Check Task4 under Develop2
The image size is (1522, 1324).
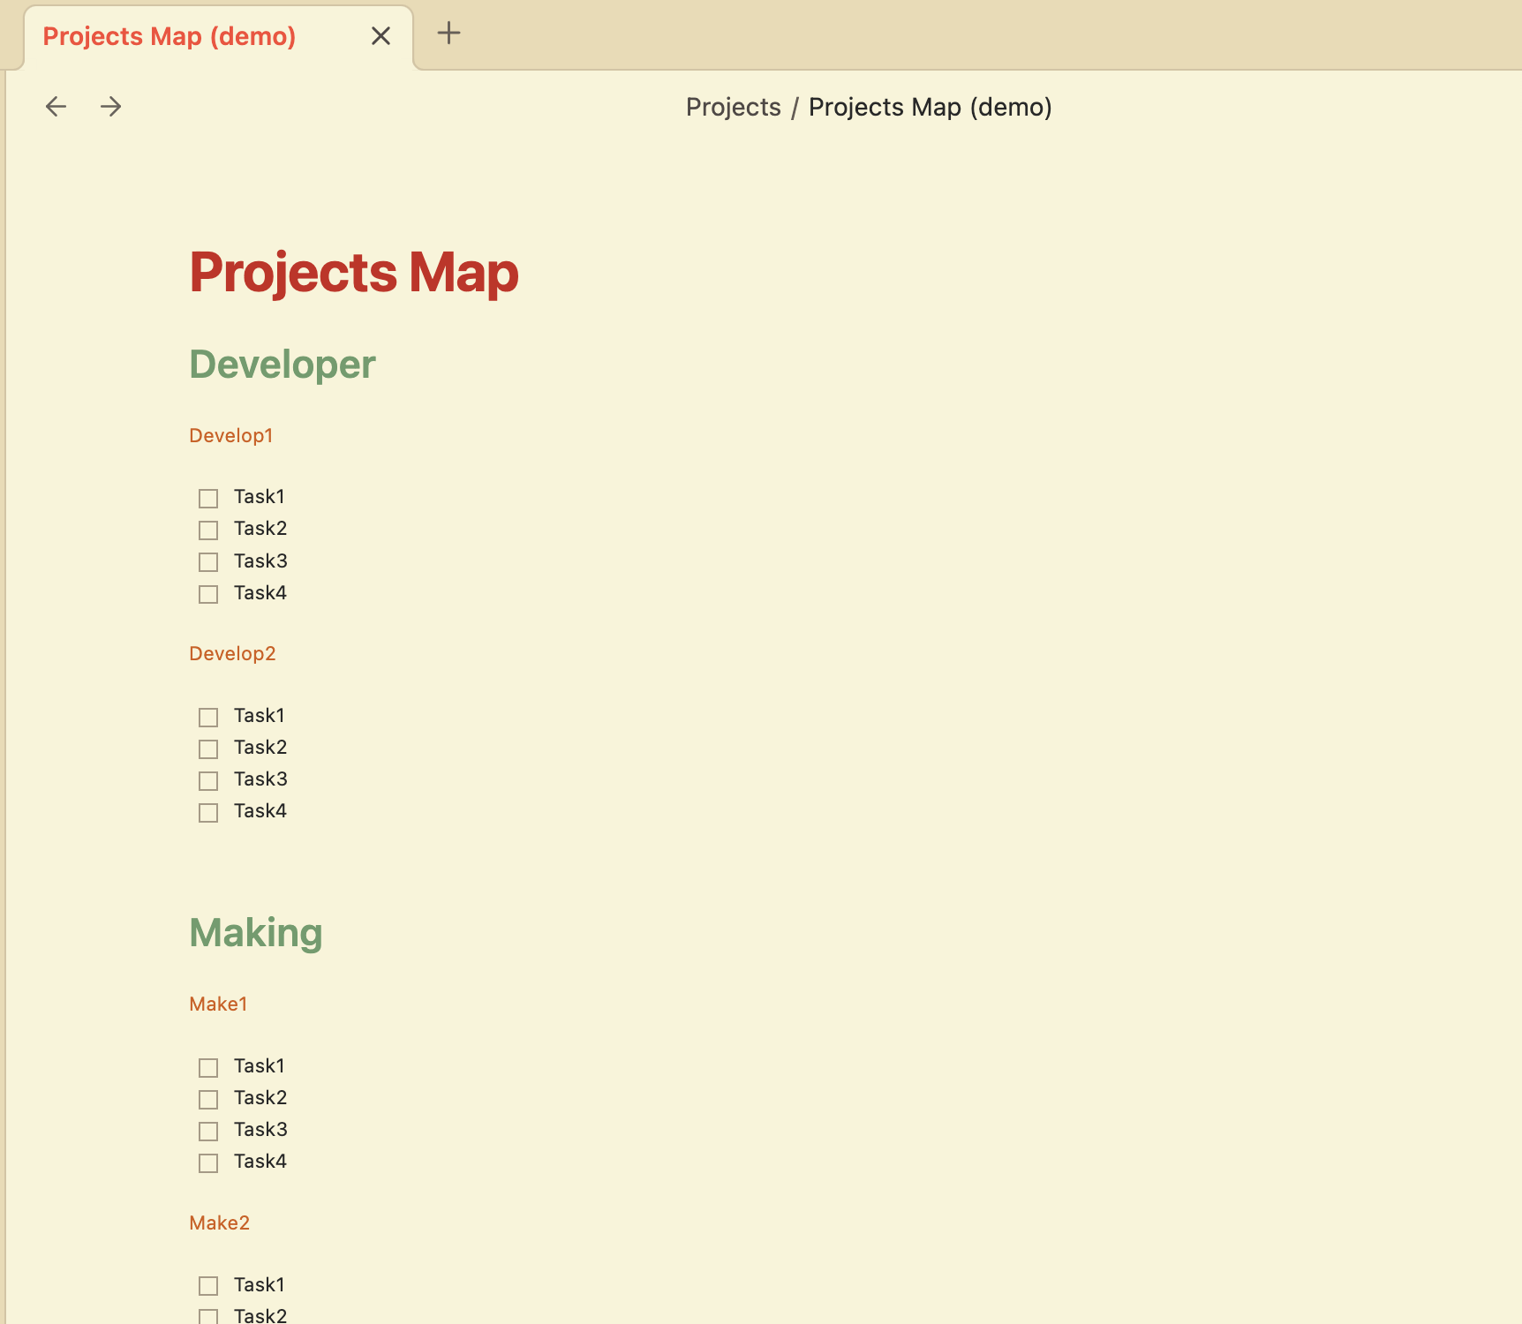click(x=208, y=812)
